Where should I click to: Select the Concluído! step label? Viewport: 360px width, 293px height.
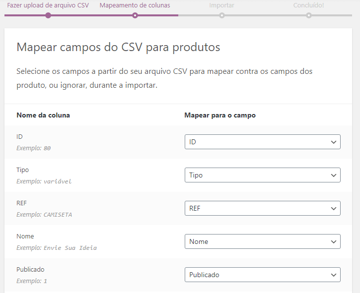pos(309,5)
